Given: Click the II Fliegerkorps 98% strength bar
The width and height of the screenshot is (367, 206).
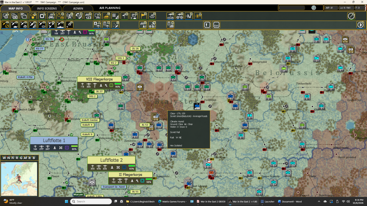Looking at the screenshot, I should [149, 179].
